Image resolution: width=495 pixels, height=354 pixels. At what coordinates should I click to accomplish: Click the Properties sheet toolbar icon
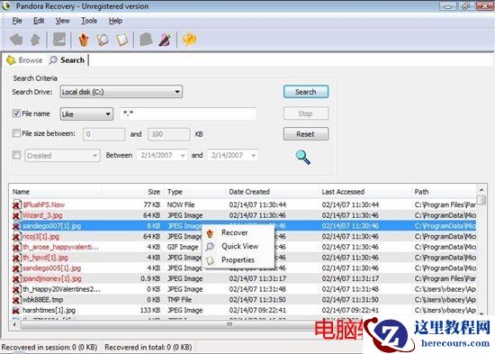click(121, 40)
